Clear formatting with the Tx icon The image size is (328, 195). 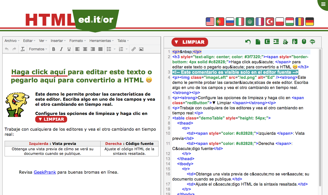tap(23, 49)
